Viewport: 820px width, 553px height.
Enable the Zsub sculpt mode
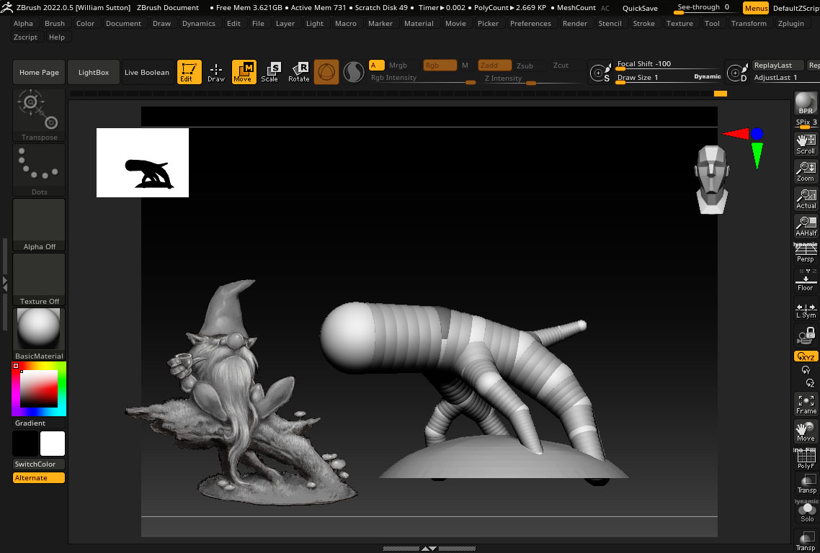tap(525, 66)
